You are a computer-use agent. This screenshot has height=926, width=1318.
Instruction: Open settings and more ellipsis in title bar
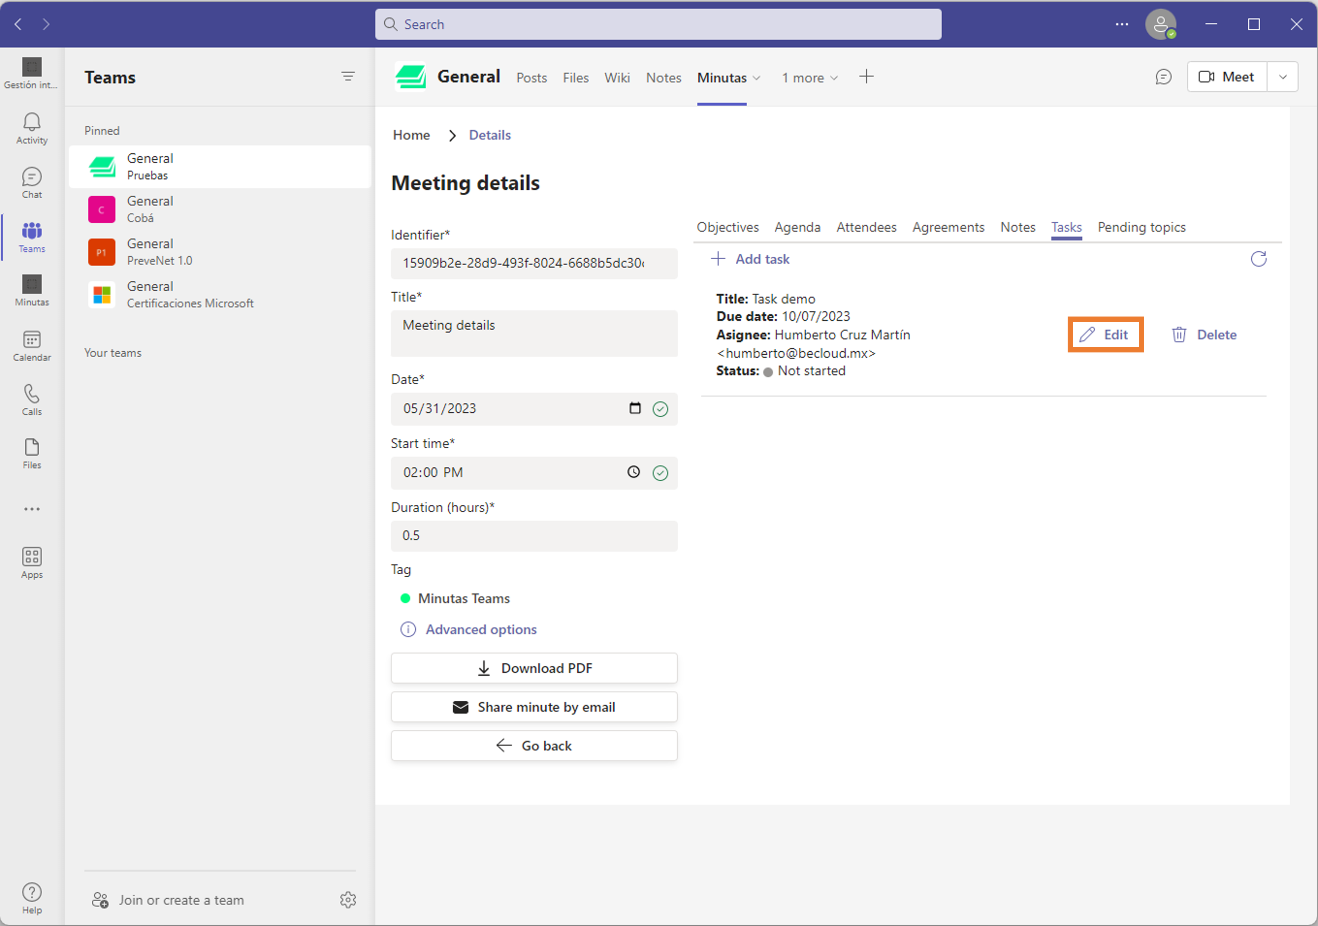1122,24
